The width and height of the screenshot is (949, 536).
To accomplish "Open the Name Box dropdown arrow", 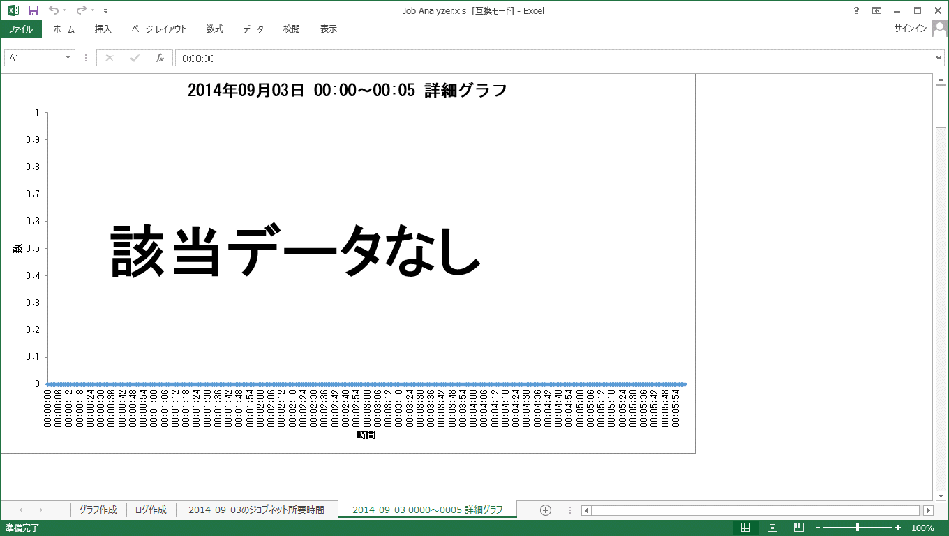I will click(68, 59).
